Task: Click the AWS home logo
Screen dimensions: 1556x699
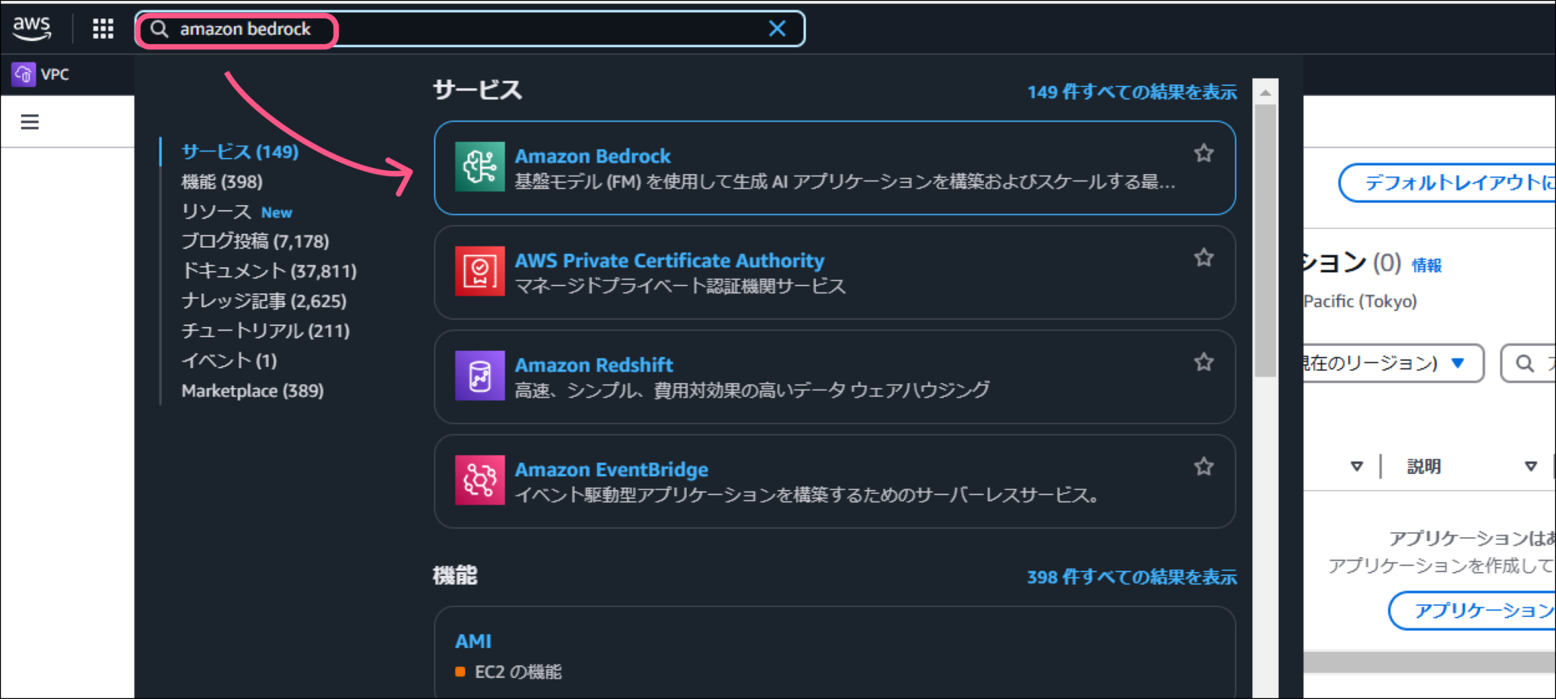Action: pos(32,27)
